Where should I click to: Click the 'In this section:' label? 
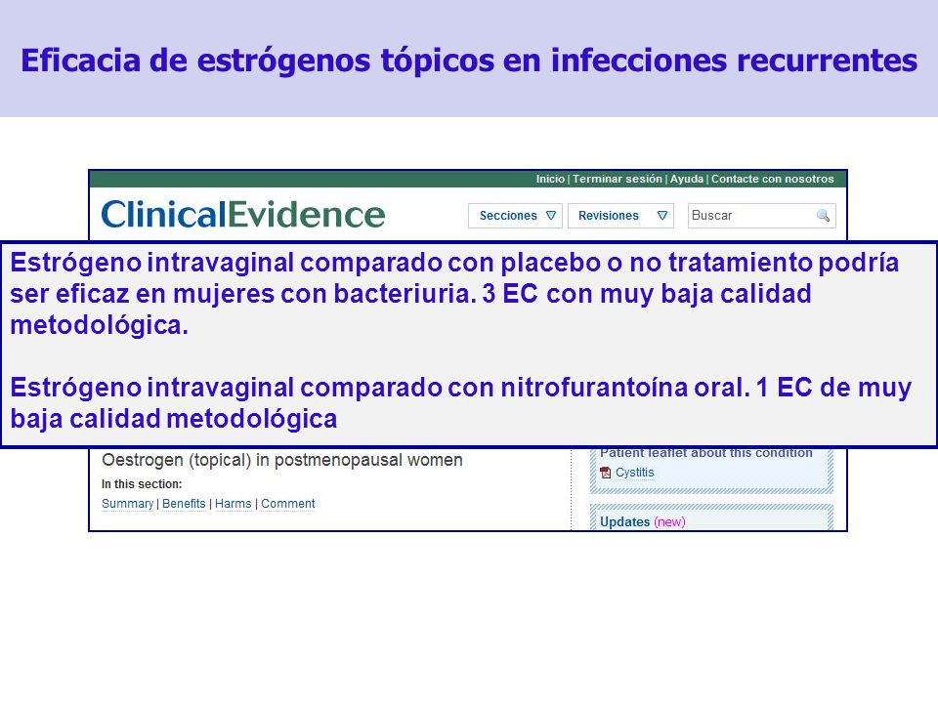(x=142, y=484)
